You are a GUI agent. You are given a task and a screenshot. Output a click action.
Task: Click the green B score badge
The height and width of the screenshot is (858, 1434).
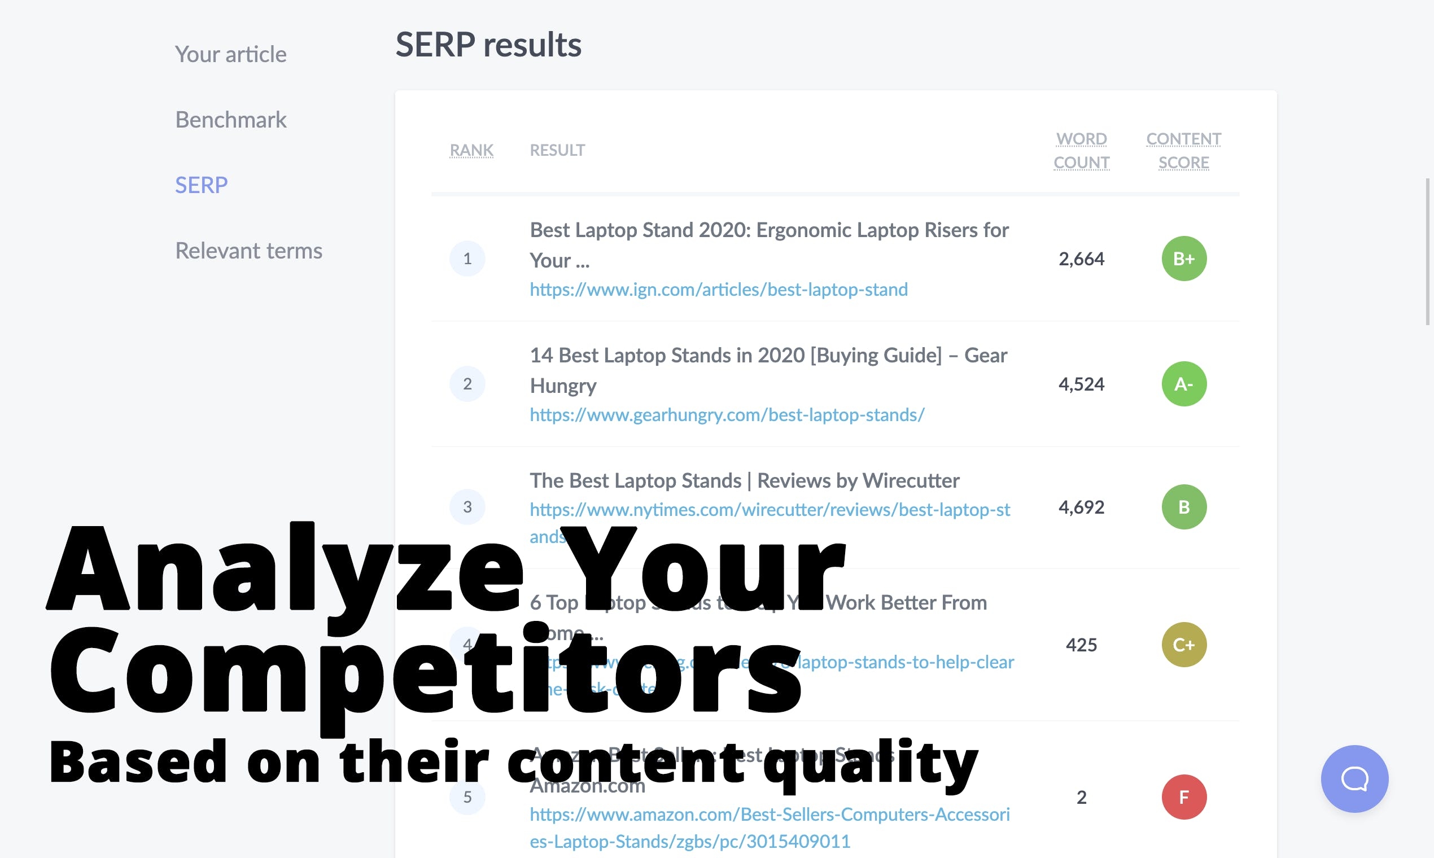click(x=1184, y=507)
